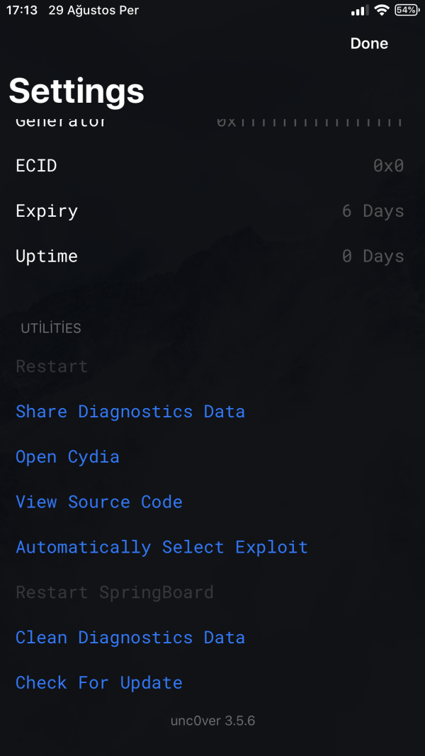Tap the Generator value field
The image size is (425, 756).
pyautogui.click(x=310, y=122)
